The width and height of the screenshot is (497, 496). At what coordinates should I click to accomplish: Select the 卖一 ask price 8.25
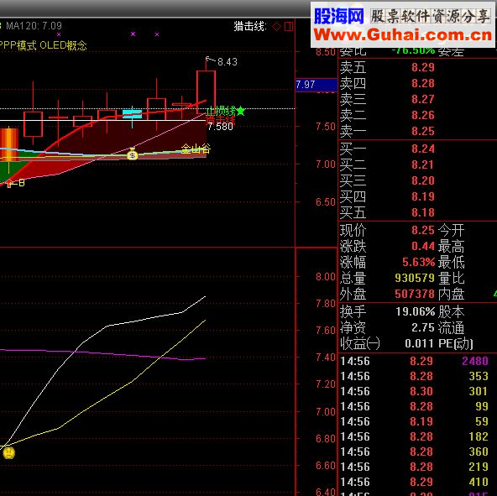point(423,131)
